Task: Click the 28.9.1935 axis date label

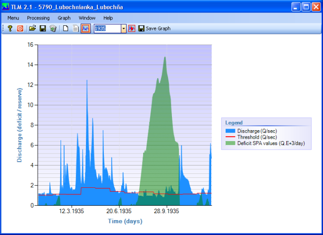Action: (166, 211)
